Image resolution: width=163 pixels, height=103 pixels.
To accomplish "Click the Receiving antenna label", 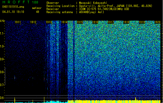I will click(60, 12).
